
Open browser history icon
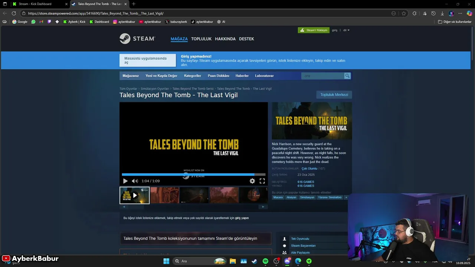point(433,13)
